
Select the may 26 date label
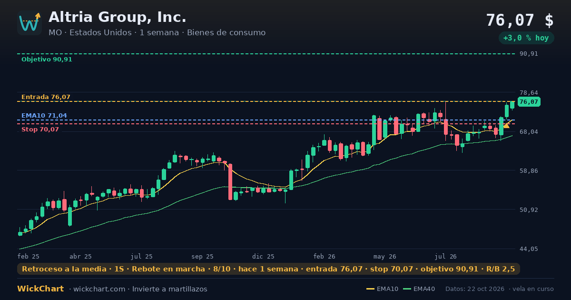(385, 257)
